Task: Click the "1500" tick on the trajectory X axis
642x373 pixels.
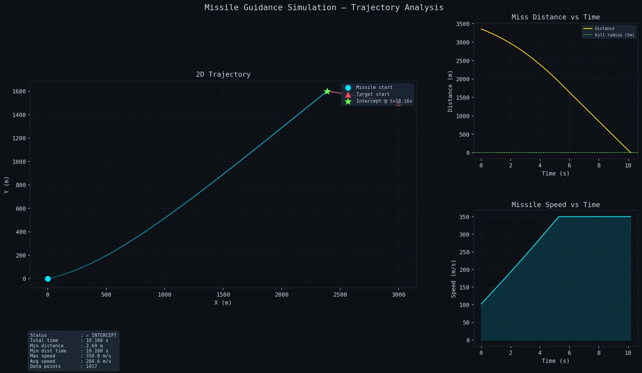Action: [223, 295]
